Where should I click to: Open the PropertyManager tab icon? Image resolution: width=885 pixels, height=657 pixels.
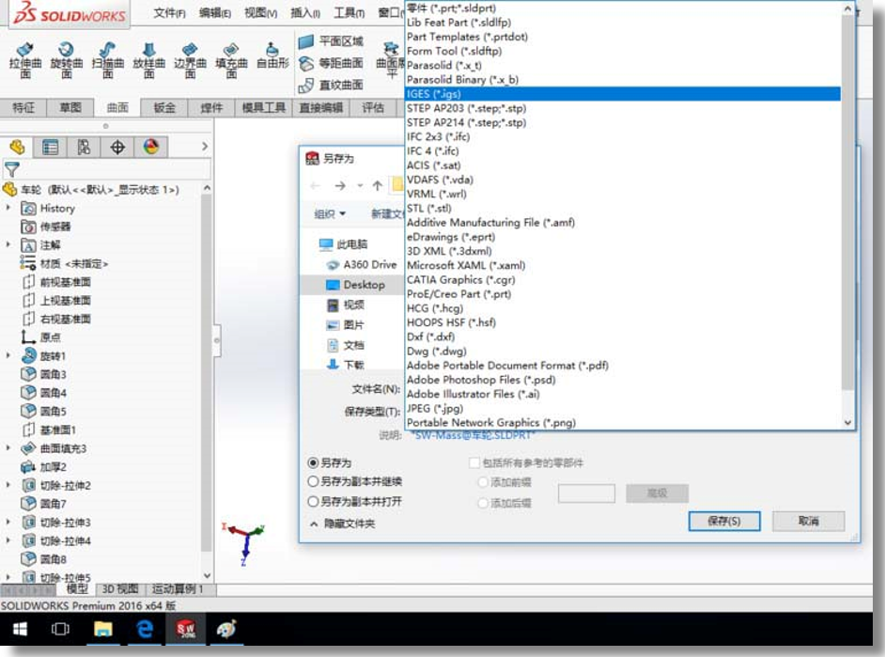[x=50, y=148]
